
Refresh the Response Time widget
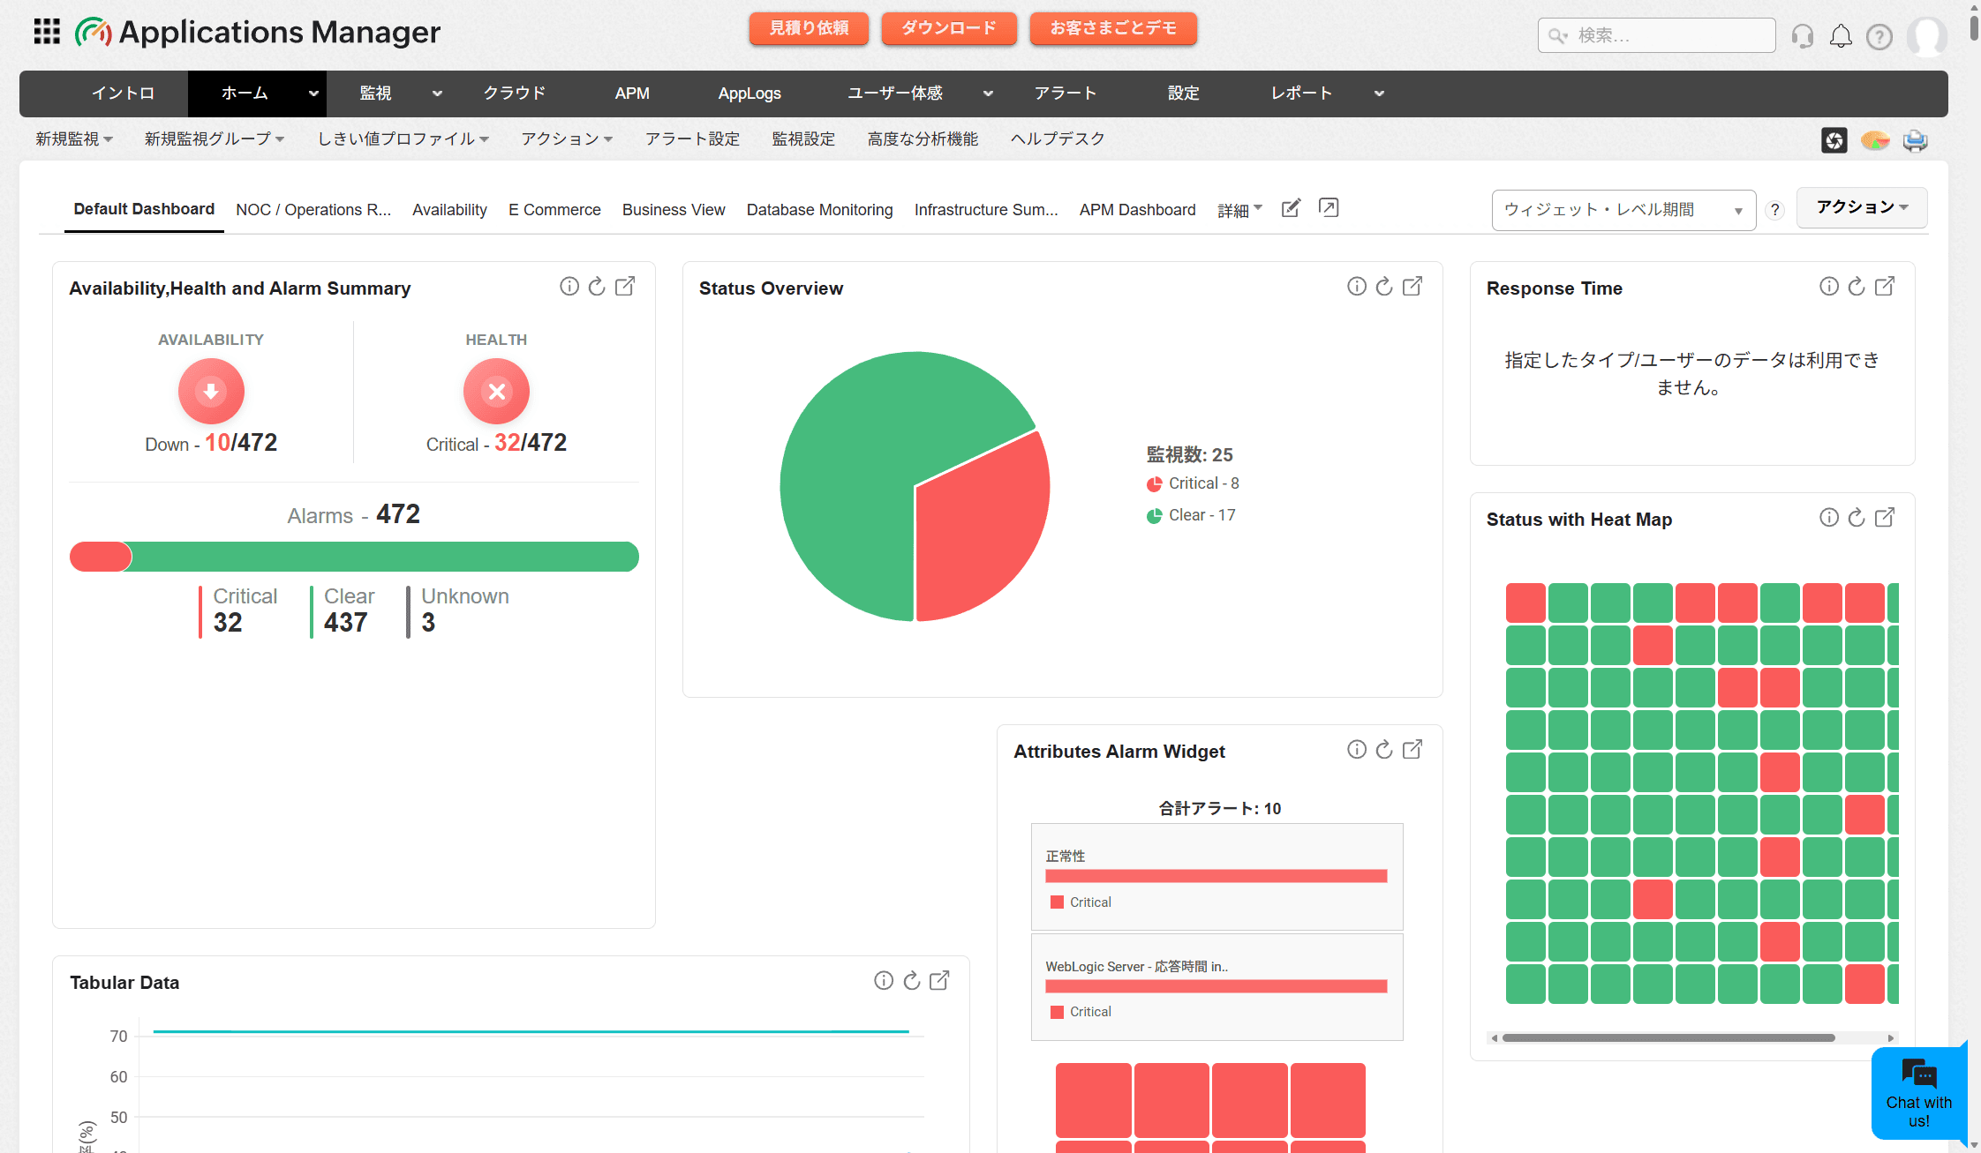1857,286
